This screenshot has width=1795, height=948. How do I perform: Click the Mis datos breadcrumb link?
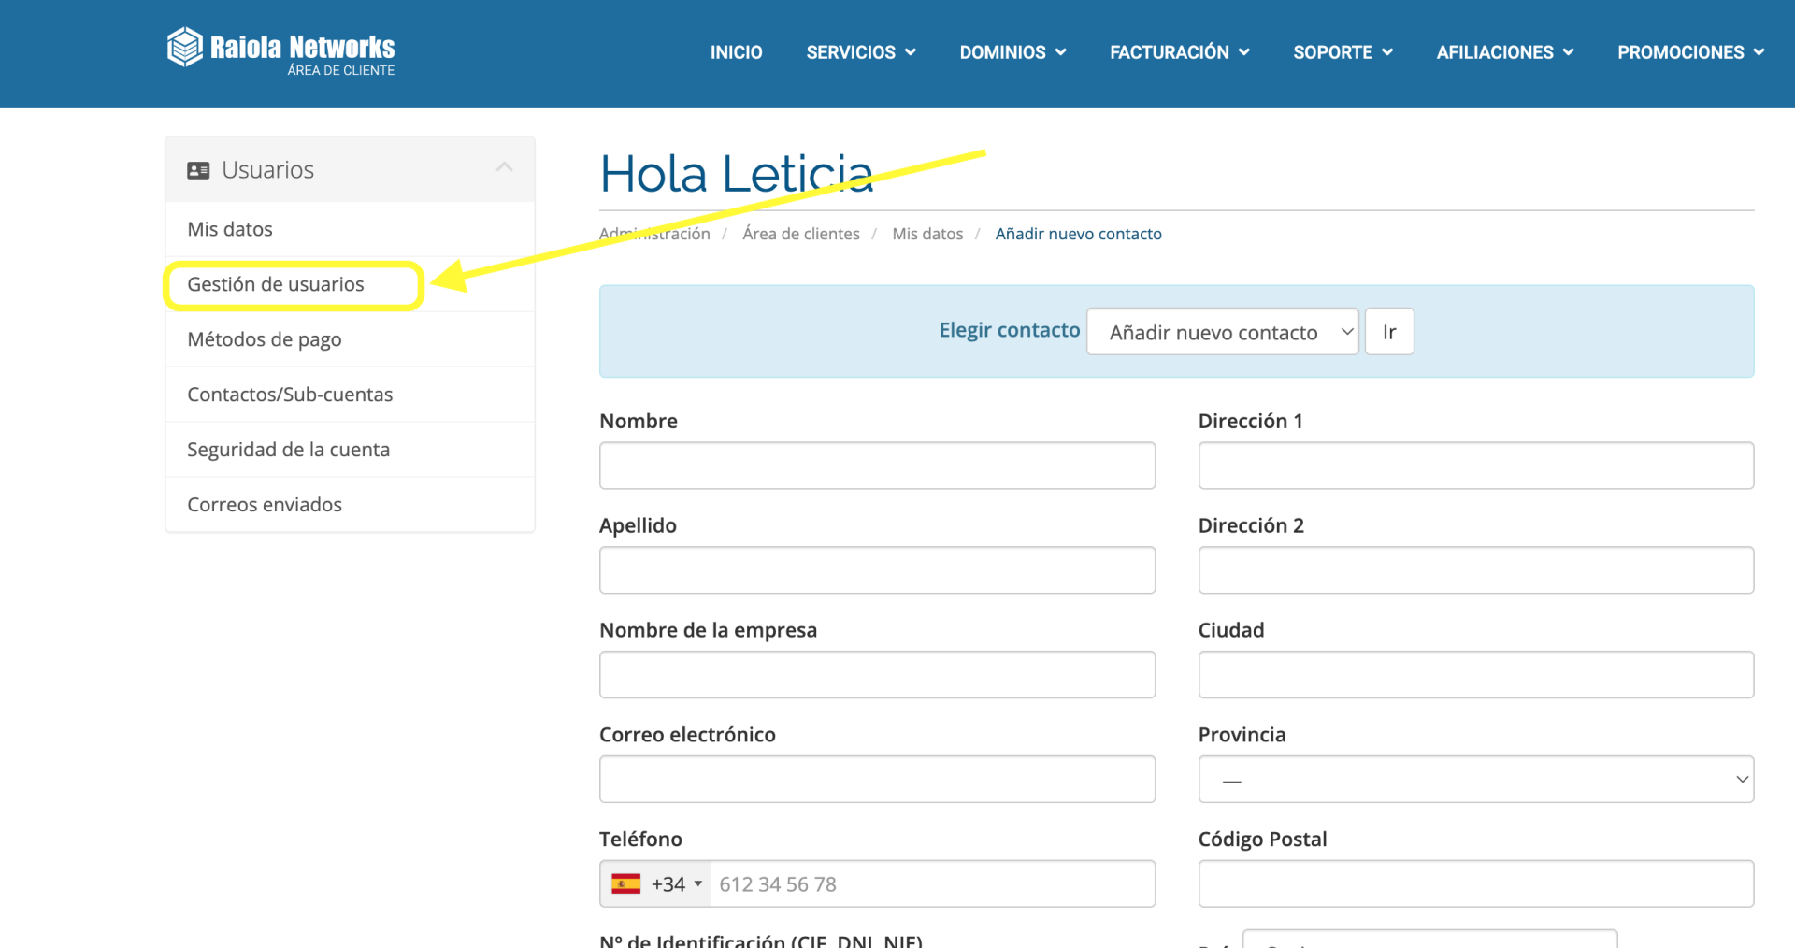[x=926, y=234]
